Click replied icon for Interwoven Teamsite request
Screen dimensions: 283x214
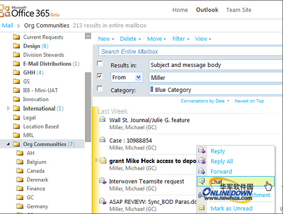(x=103, y=181)
